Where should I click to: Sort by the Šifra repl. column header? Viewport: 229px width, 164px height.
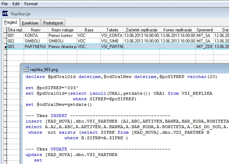(15, 30)
